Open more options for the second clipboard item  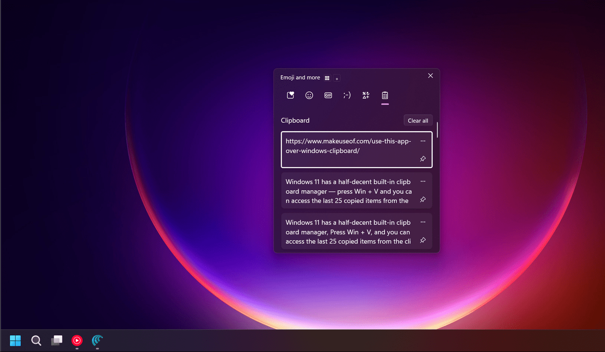coord(423,181)
